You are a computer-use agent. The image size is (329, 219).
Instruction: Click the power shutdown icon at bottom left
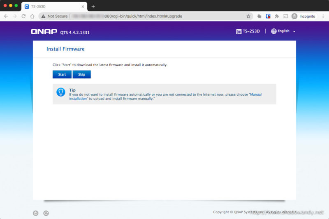tap(36, 213)
